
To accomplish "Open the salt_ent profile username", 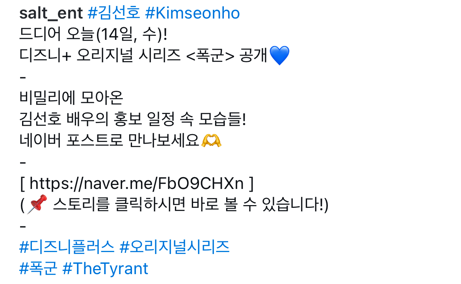I will coord(51,13).
